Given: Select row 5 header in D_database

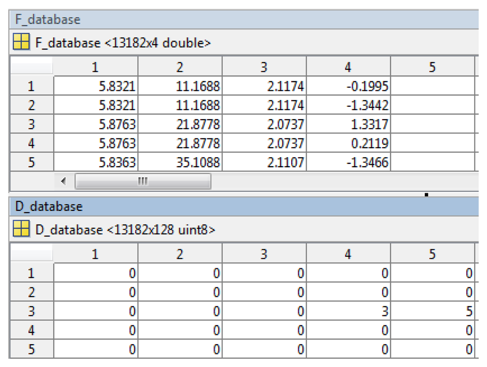Looking at the screenshot, I should [x=32, y=349].
